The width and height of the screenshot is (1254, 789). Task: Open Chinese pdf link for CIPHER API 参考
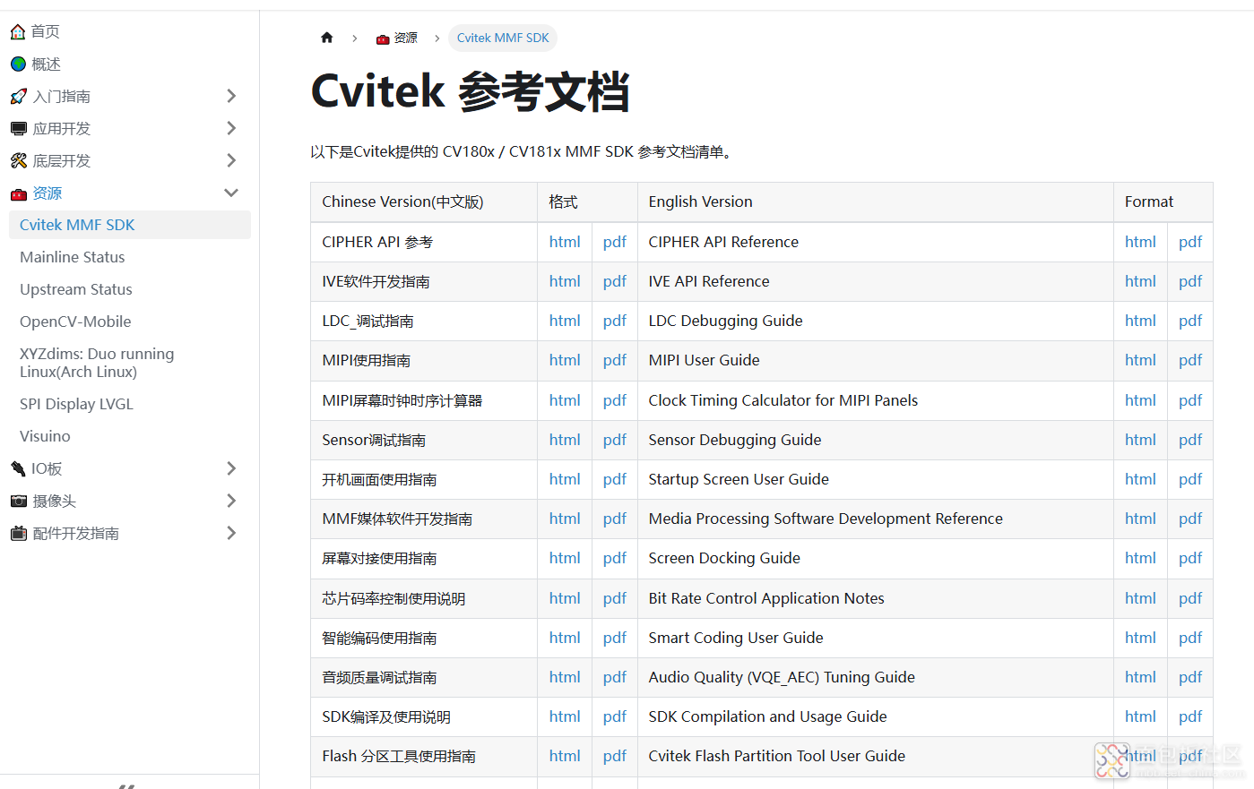pyautogui.click(x=615, y=242)
